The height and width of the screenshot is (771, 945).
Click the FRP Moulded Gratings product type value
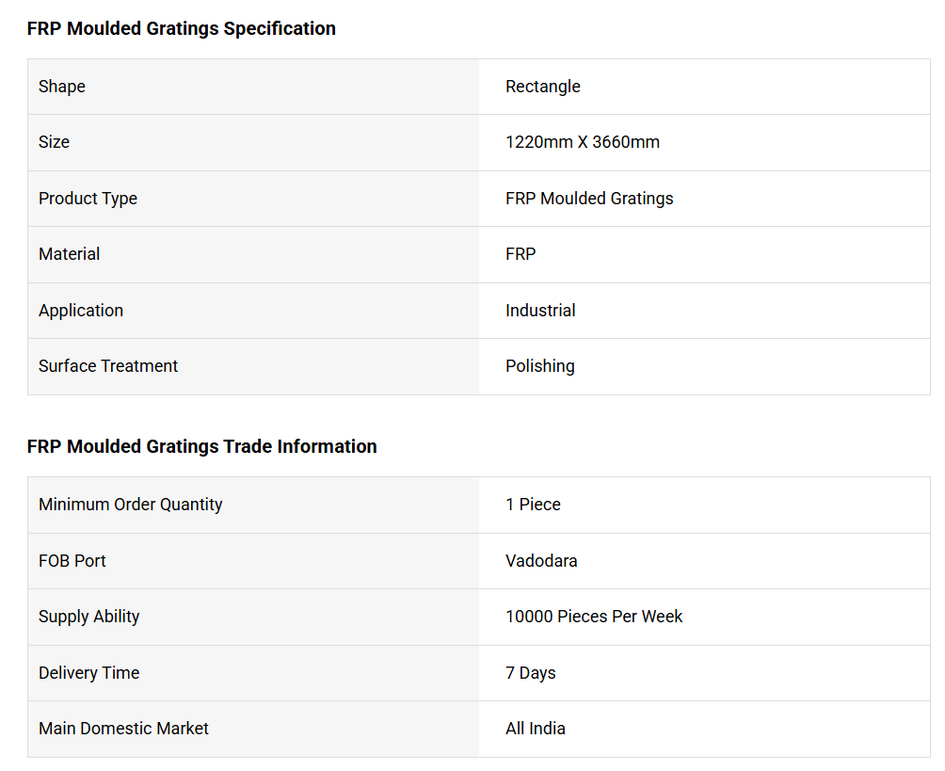point(589,199)
